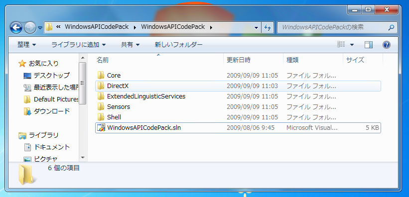Select the DirectX folder icon
409x197 pixels.
101,86
